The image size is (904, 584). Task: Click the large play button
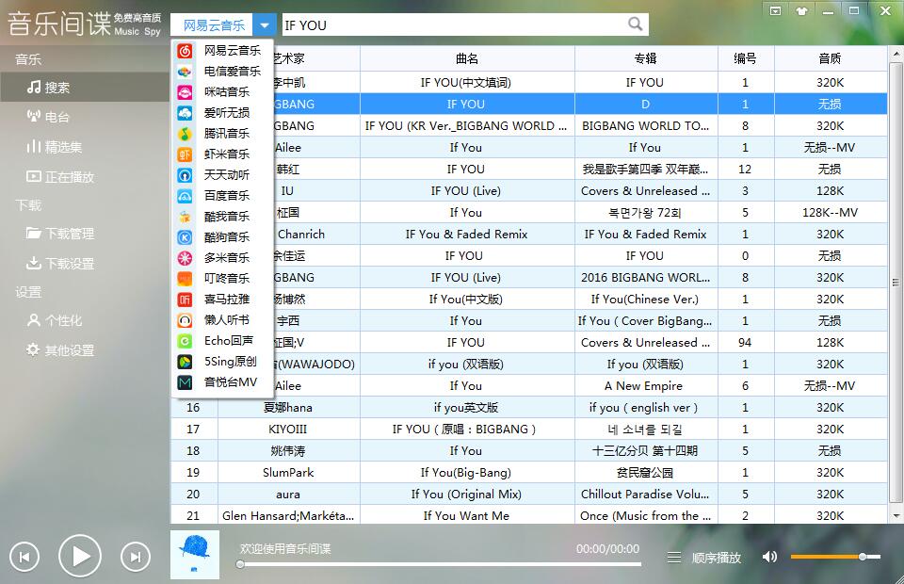80,557
